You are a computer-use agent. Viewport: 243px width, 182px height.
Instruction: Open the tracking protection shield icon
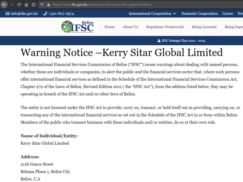click(42, 5)
